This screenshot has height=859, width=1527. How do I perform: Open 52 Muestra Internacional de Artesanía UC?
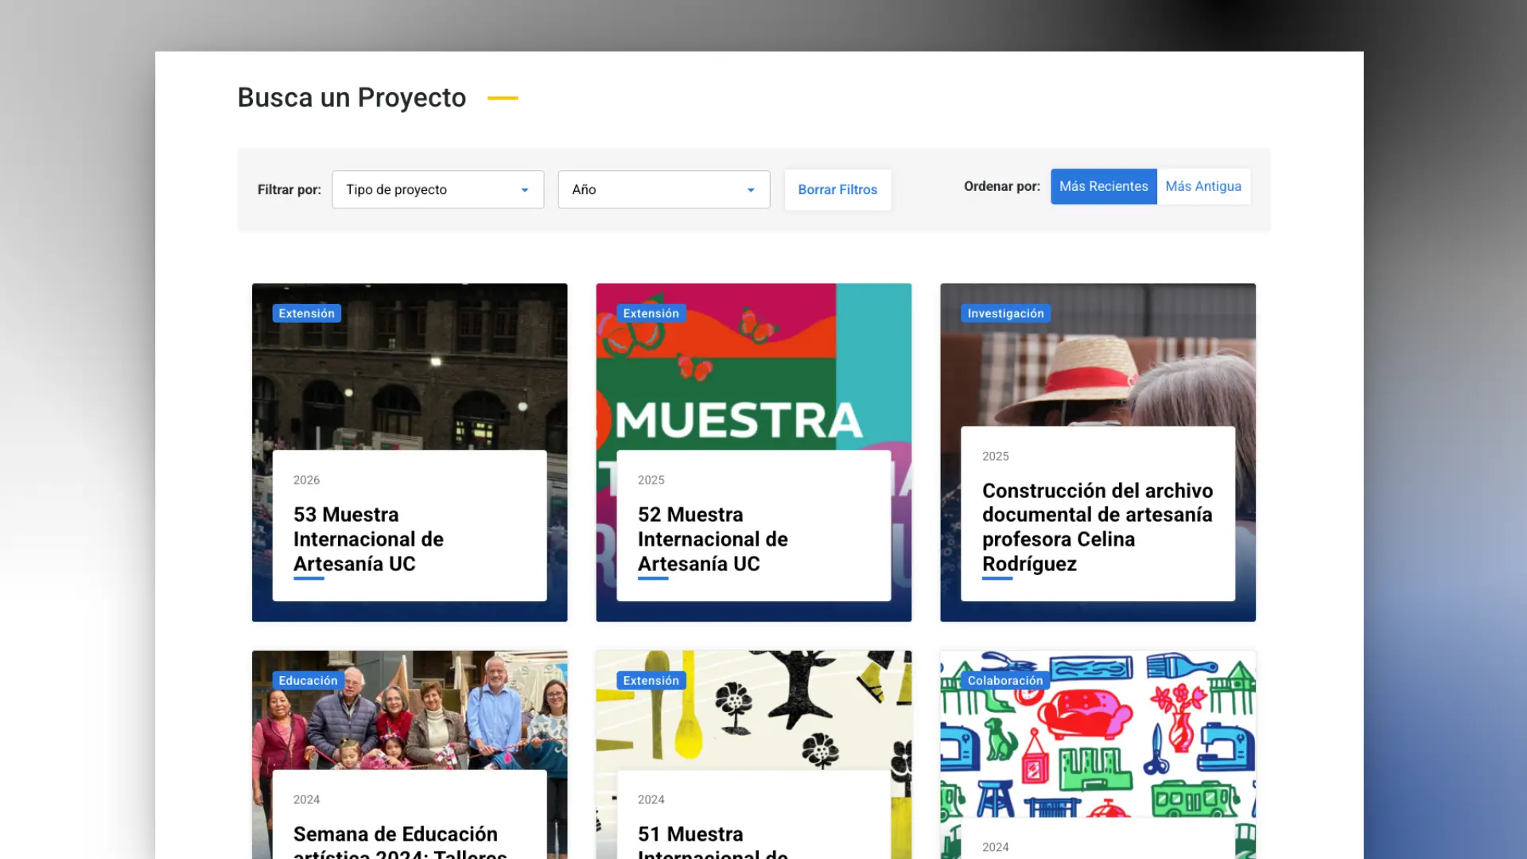(x=713, y=538)
